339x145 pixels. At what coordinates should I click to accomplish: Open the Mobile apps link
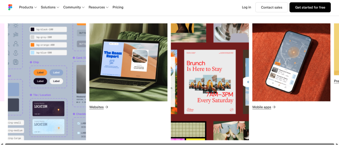tap(264, 107)
